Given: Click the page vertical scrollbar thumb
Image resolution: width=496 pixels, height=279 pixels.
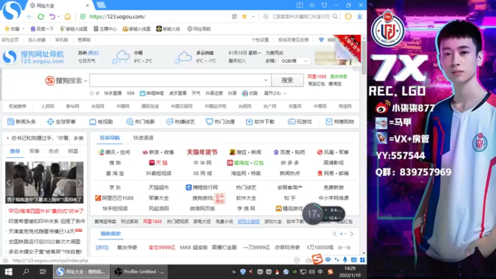Looking at the screenshot, I should pos(364,58).
